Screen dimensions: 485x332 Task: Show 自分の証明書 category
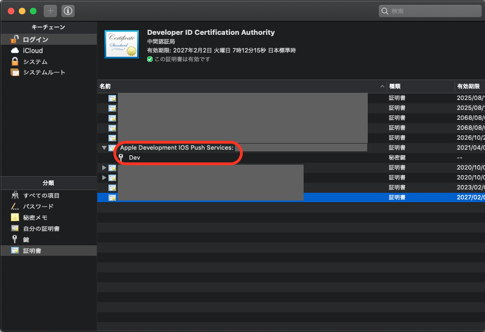tap(49, 229)
